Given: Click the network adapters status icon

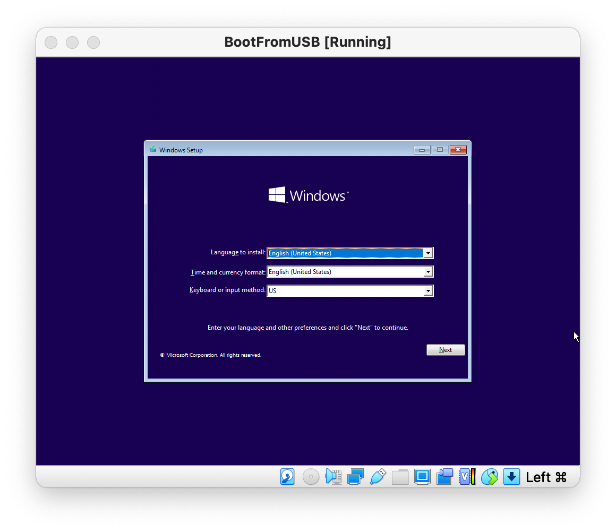Looking at the screenshot, I should click(x=355, y=477).
